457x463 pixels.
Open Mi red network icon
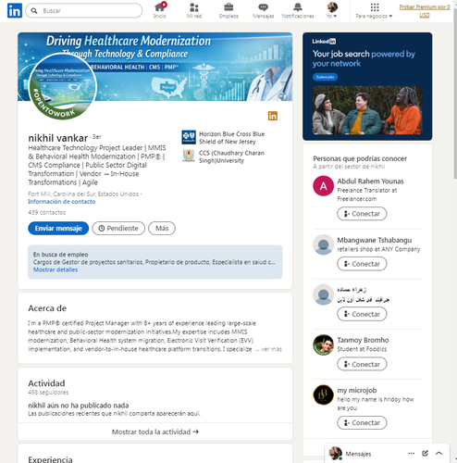coord(194,10)
